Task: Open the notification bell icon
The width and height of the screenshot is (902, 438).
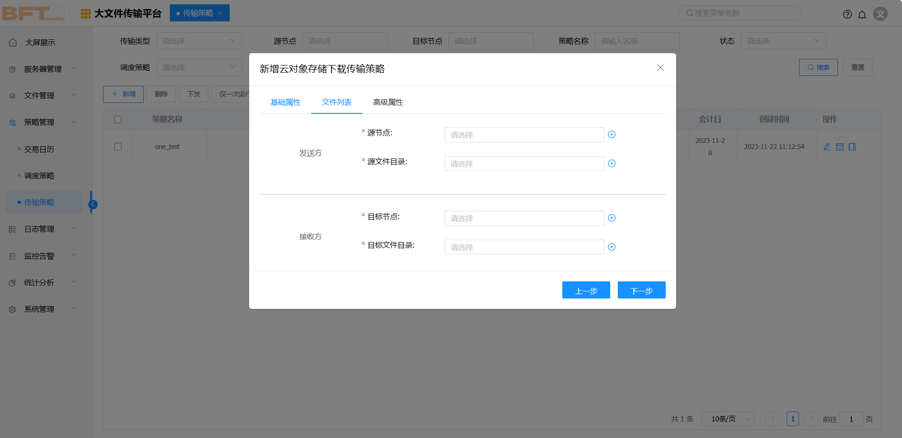Action: (862, 14)
